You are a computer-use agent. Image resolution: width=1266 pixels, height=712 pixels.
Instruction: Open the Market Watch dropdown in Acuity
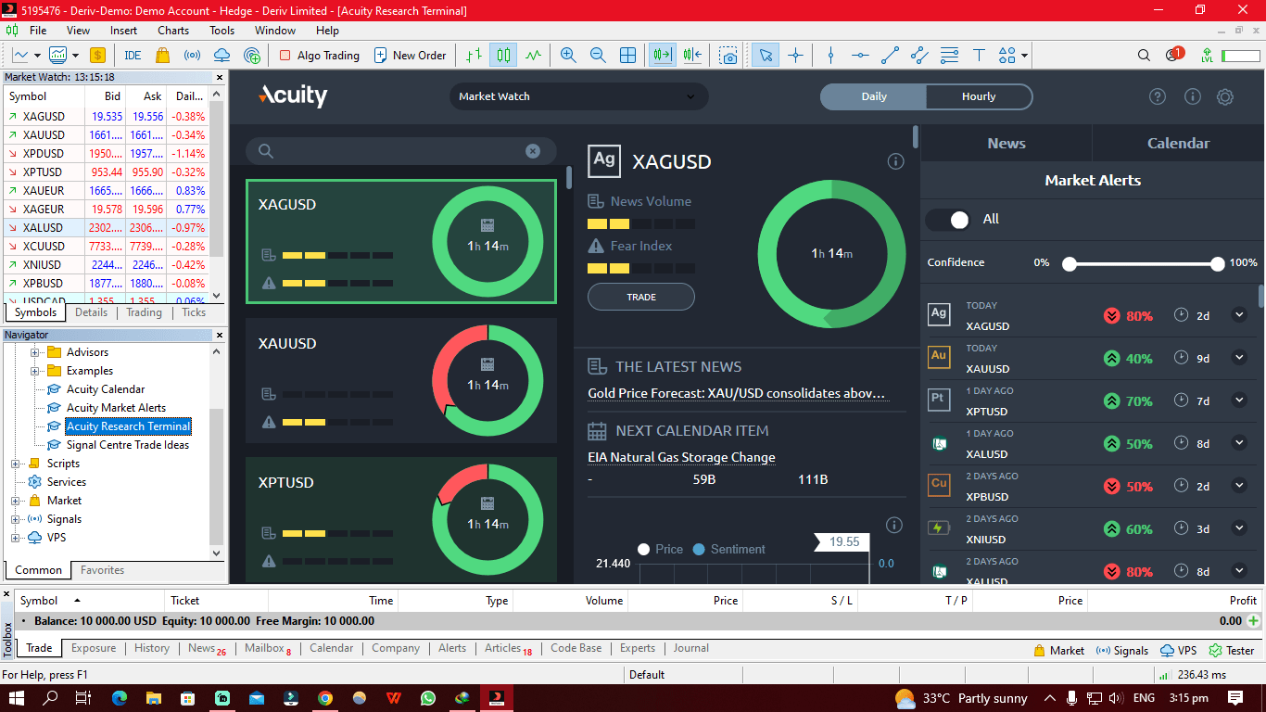pyautogui.click(x=578, y=96)
